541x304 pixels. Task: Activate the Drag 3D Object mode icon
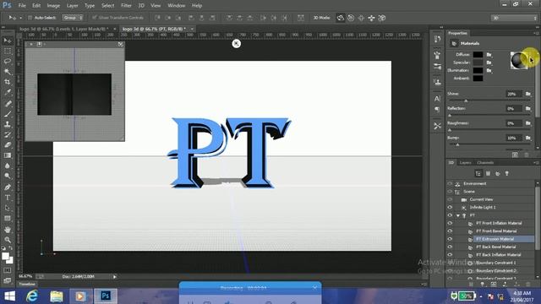361,18
